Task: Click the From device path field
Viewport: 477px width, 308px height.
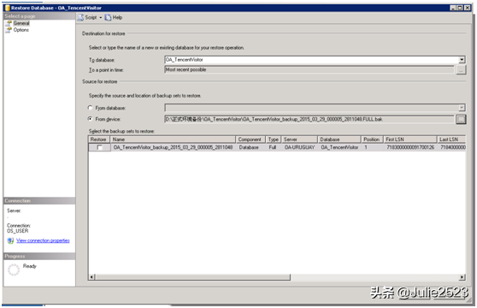Action: (309, 119)
